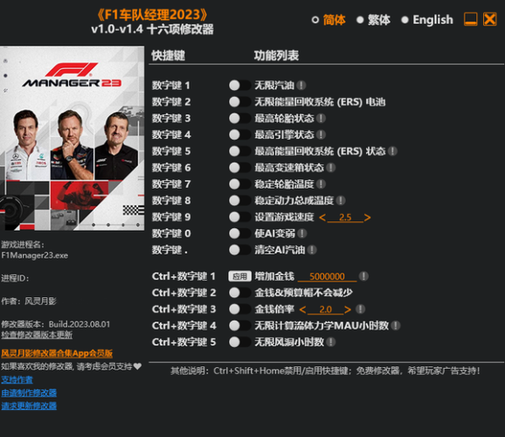Viewport: 505px width, 437px height.
Task: Click info icon after 金钱倍率 value
Action: click(360, 309)
